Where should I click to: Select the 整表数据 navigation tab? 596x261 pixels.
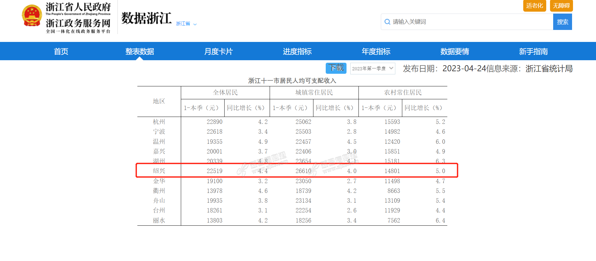140,51
